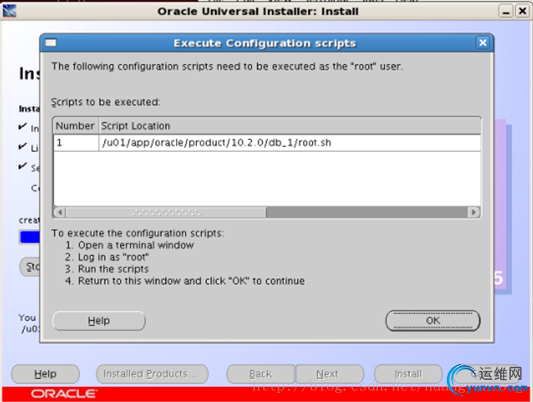Click the Installed Products button
The height and width of the screenshot is (402, 533).
coord(152,374)
